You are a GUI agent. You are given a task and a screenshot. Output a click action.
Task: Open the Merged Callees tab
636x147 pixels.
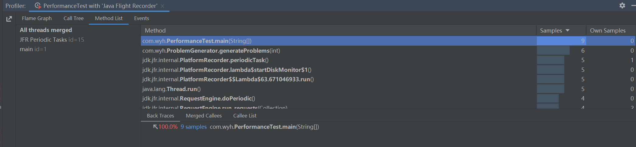tap(204, 116)
